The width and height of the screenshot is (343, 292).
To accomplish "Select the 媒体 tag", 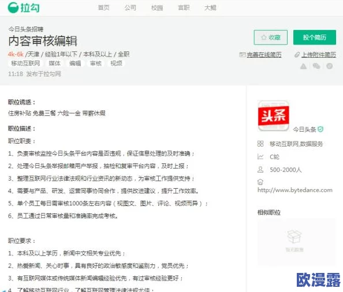I will coord(54,63).
